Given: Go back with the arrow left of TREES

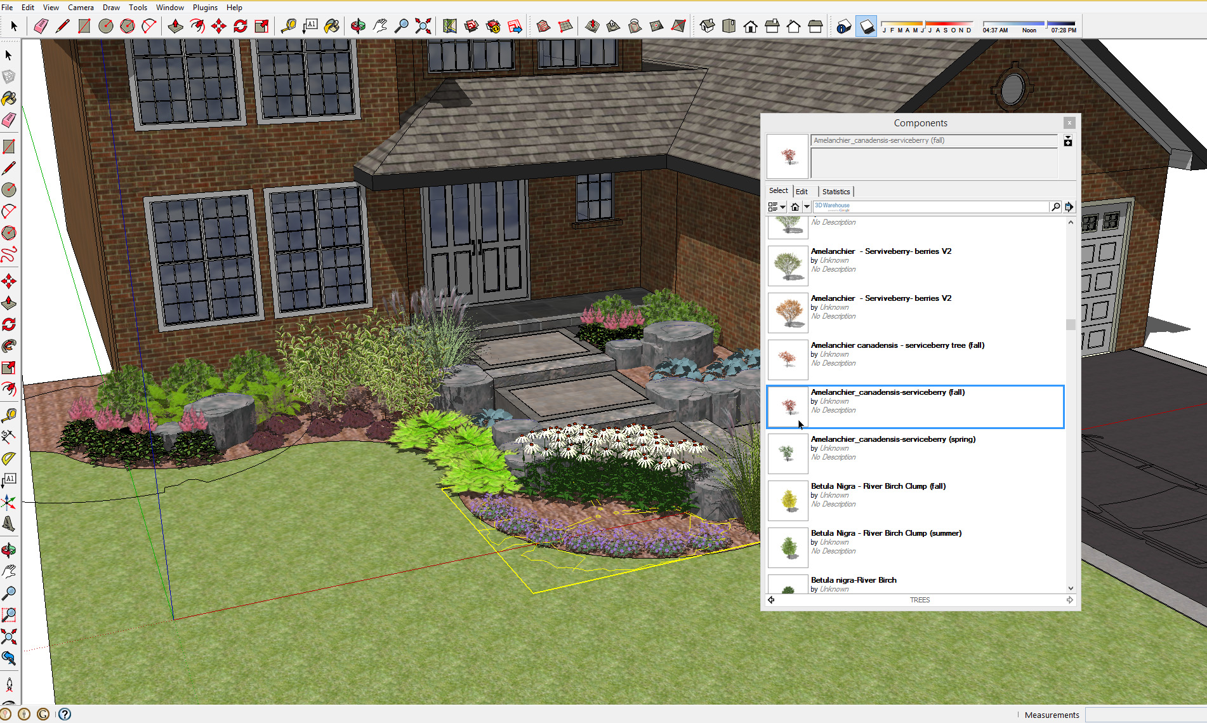Looking at the screenshot, I should coord(771,600).
